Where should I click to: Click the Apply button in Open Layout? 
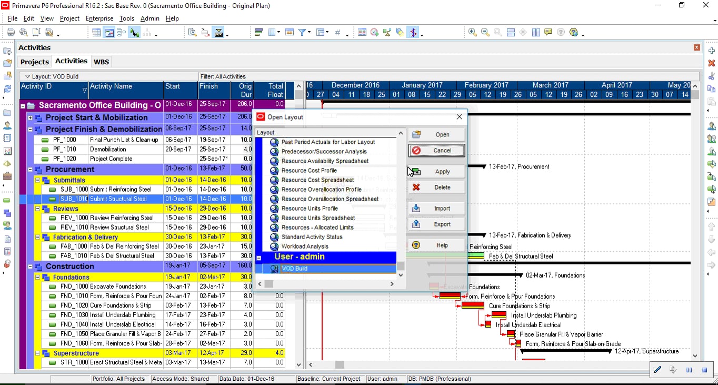(436, 172)
